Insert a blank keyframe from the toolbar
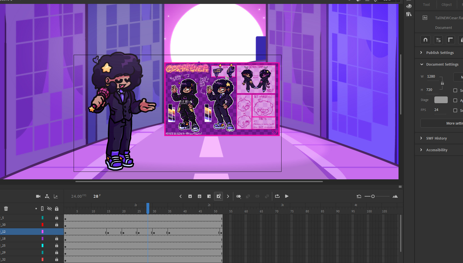 pyautogui.click(x=200, y=196)
